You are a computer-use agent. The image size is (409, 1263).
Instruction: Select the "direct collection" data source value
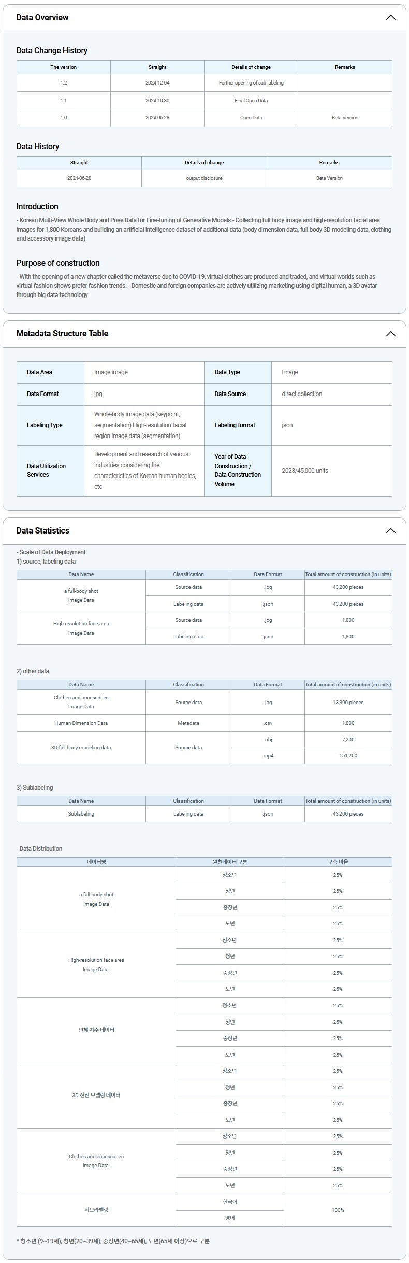tap(302, 394)
